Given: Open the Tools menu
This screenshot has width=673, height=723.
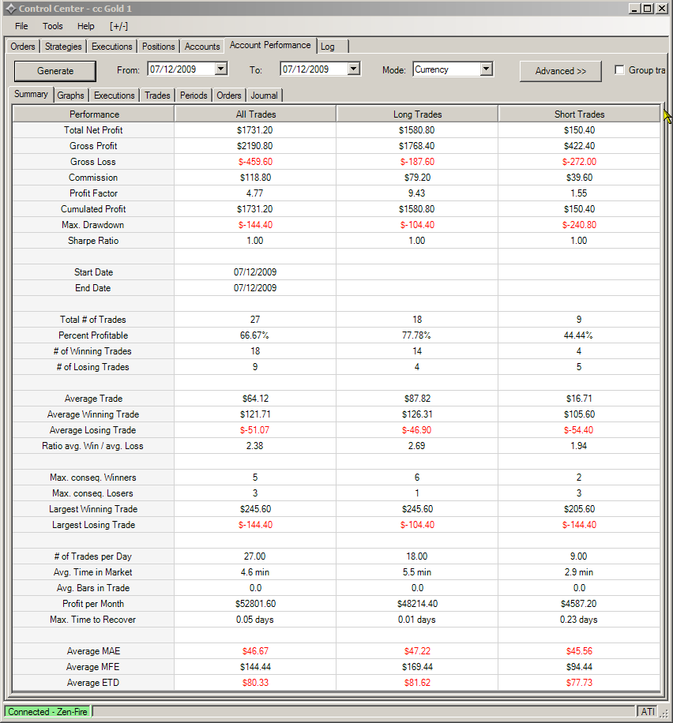Looking at the screenshot, I should [53, 26].
